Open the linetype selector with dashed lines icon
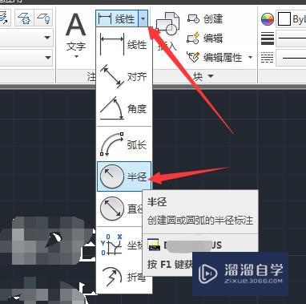 pos(268,57)
